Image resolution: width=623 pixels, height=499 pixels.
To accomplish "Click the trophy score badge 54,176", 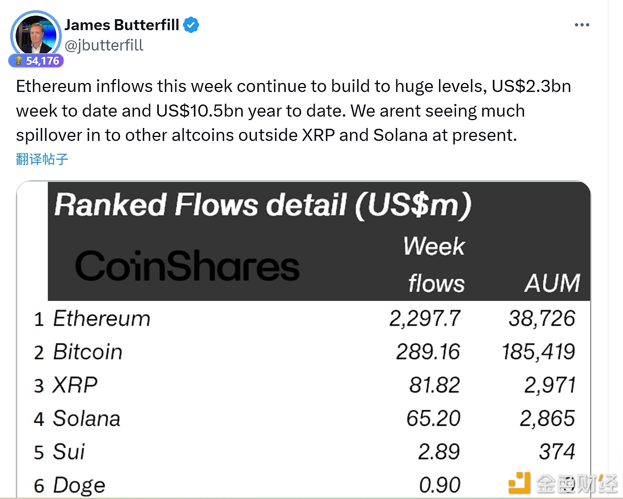I will tap(36, 61).
